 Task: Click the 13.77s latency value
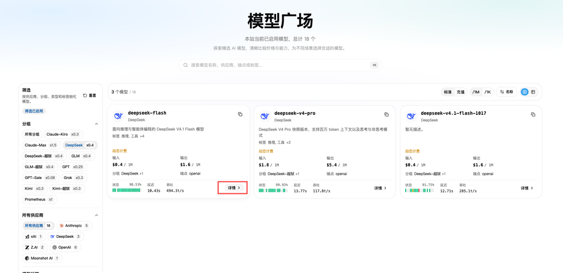(x=301, y=191)
